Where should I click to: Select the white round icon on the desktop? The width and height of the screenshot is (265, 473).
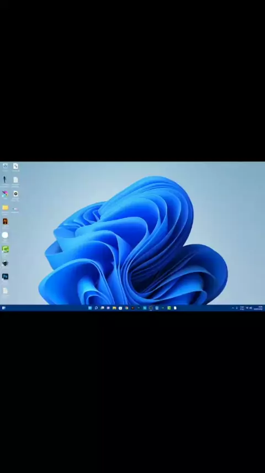tap(5, 235)
